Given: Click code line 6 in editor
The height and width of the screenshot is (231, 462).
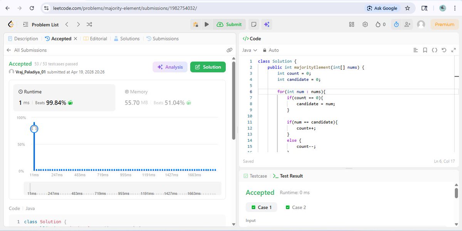Looking at the screenshot, I should tap(357, 92).
